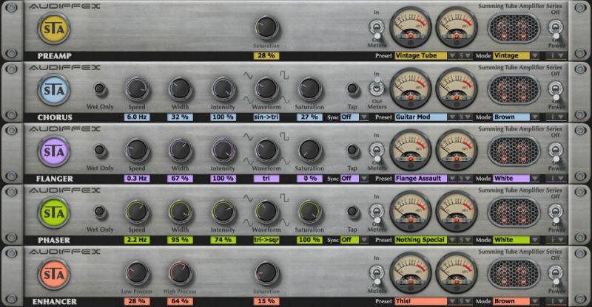This screenshot has width=592, height=307.
Task: Click the right VU meter on Chorus
Action: (457, 89)
